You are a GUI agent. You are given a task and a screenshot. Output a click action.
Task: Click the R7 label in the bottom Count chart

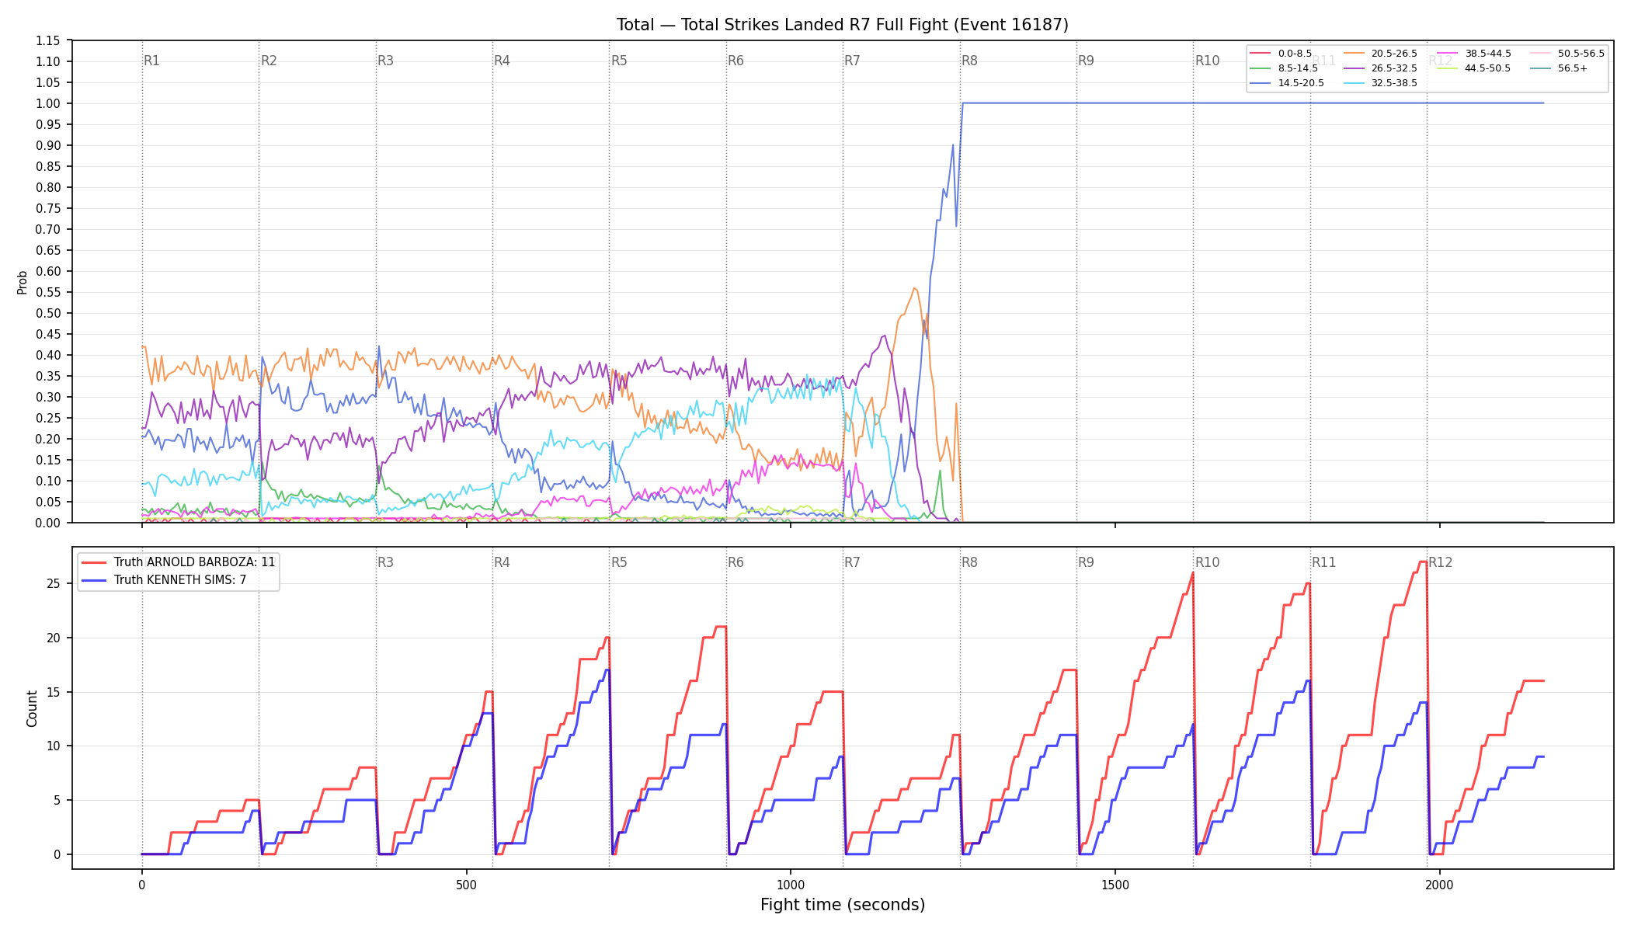852,562
